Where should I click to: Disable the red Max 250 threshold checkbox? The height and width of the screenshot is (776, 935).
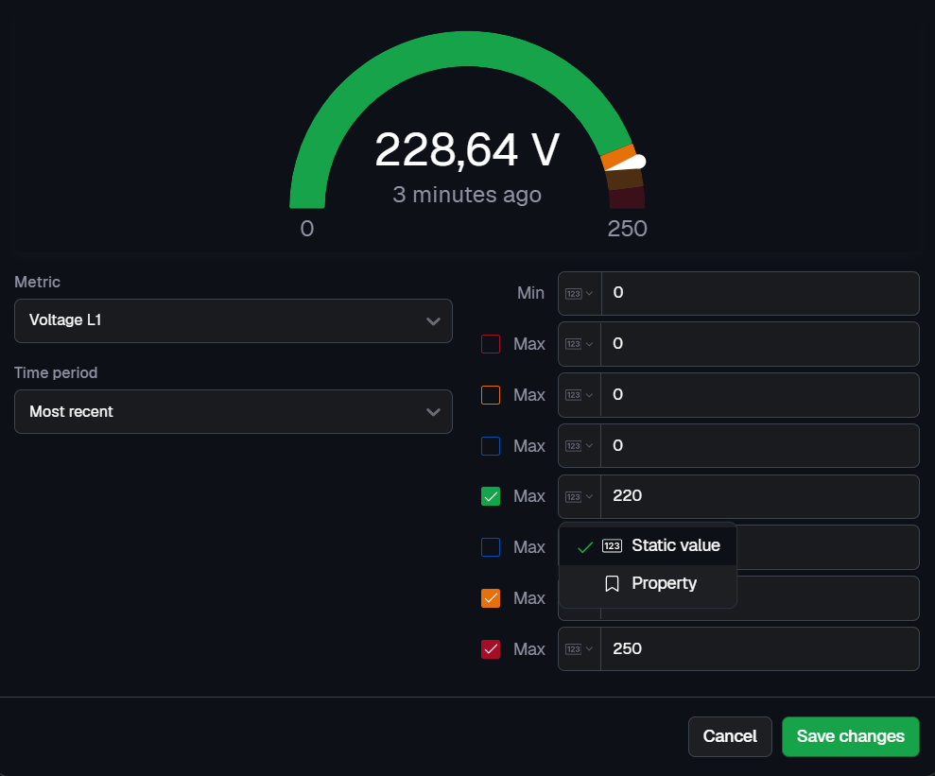coord(491,649)
